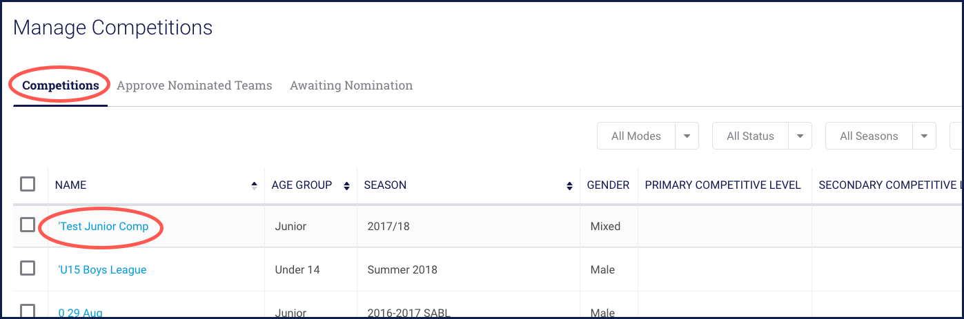Tick the checkbox for the 0 29 Aug row
964x319 pixels.
pos(28,309)
